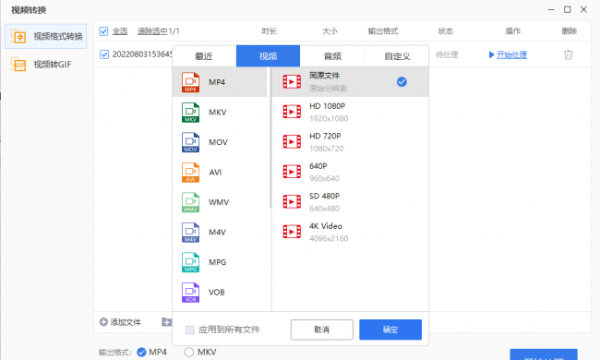Click the 确定 button
The width and height of the screenshot is (600, 360).
(390, 330)
